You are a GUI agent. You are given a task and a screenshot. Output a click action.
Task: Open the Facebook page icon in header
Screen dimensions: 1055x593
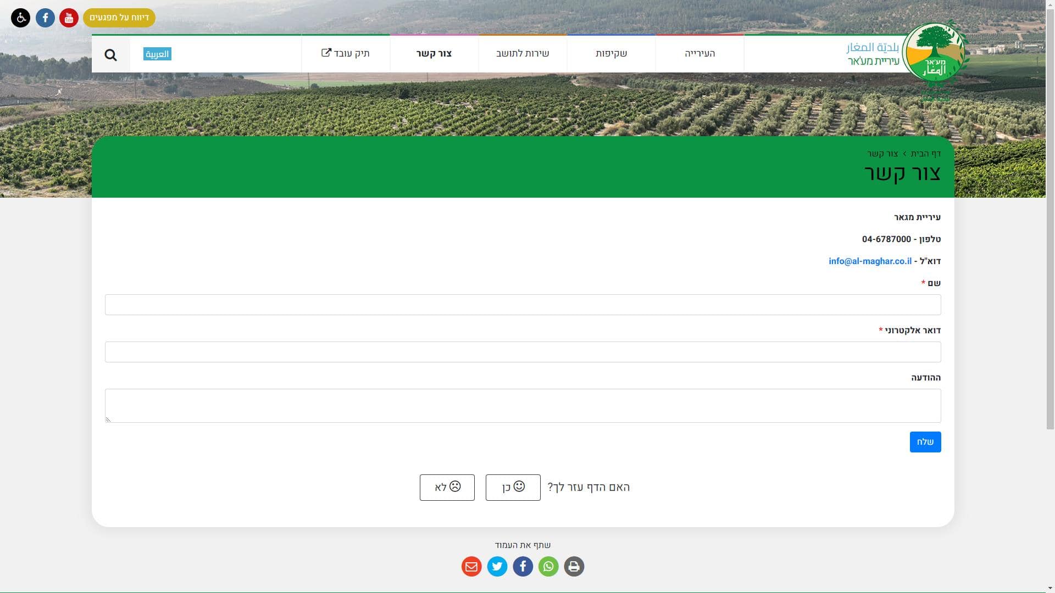45,18
